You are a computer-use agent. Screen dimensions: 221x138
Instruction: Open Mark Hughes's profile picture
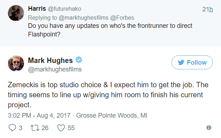(16, 63)
